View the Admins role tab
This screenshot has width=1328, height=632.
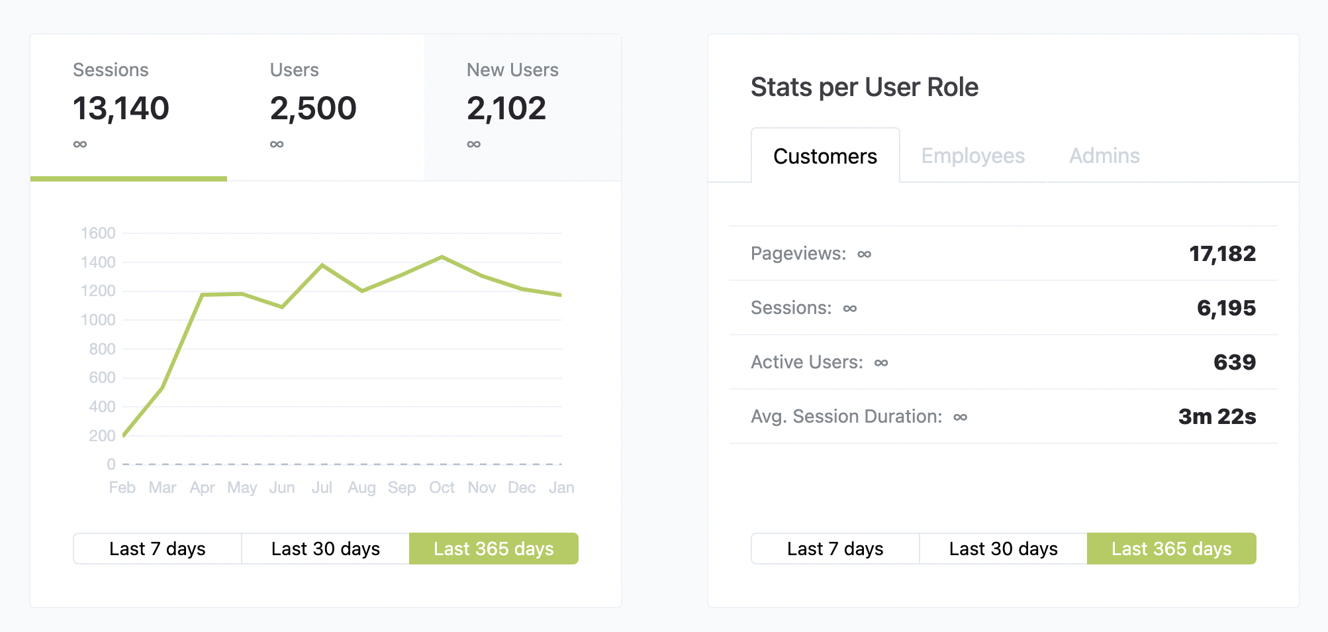(1104, 156)
